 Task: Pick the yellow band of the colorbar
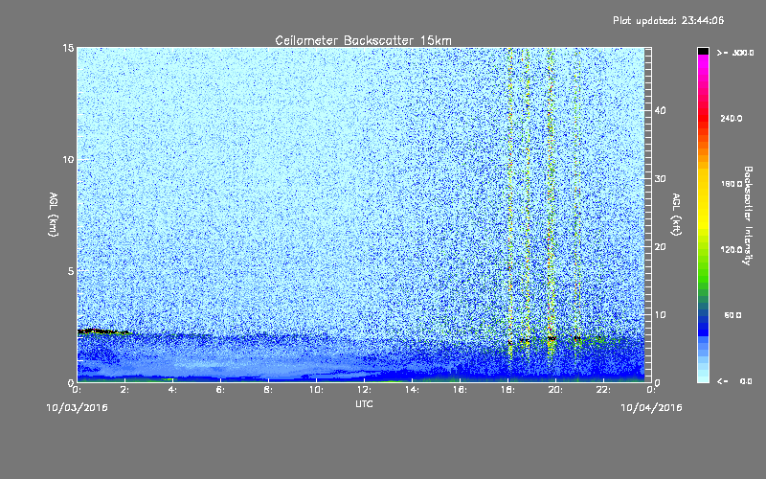coord(703,200)
